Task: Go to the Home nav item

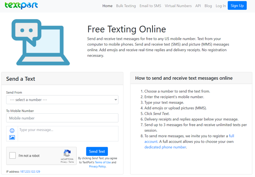Action: tap(107, 6)
